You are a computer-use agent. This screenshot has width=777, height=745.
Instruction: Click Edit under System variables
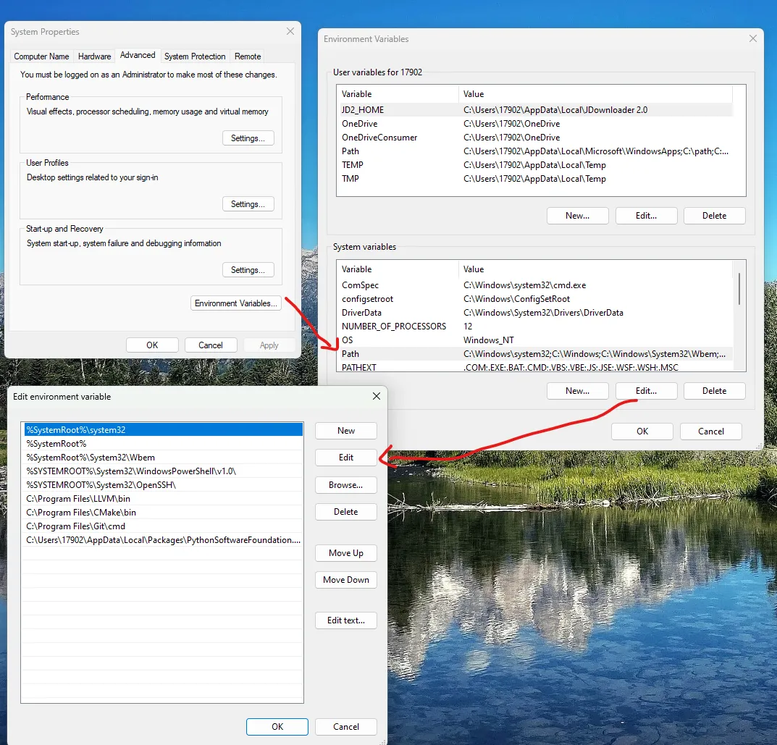click(646, 391)
